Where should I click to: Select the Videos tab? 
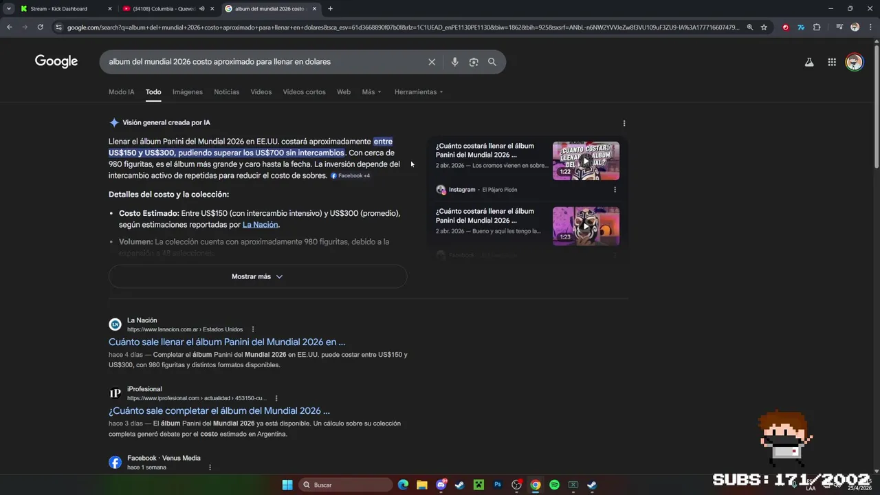261,92
